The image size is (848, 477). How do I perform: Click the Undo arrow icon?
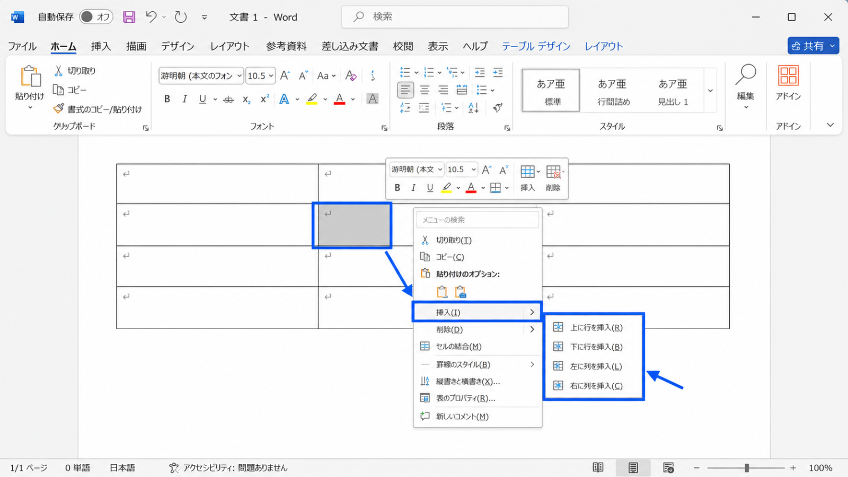(x=151, y=17)
